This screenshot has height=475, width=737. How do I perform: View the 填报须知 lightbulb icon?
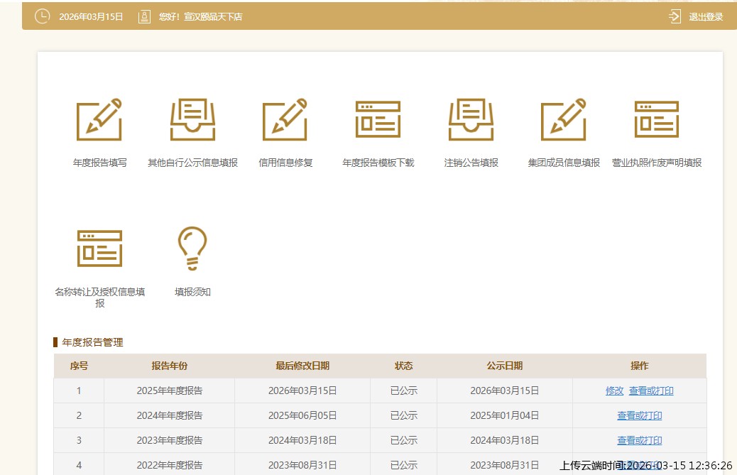pos(192,248)
